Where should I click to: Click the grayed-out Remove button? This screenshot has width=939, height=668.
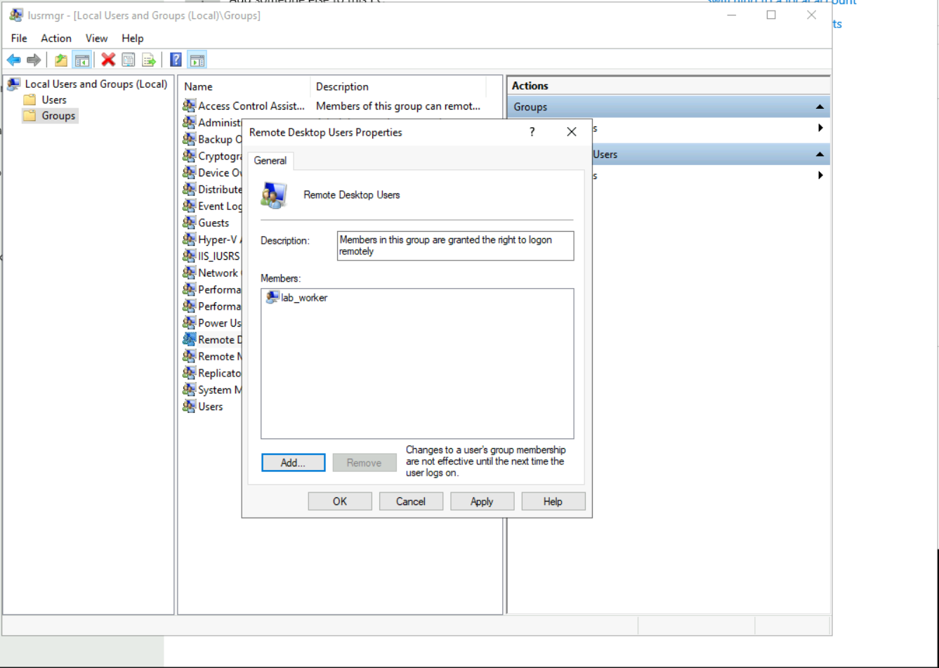365,463
